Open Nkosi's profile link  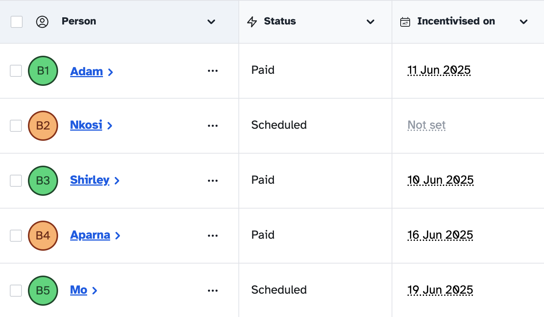point(86,125)
